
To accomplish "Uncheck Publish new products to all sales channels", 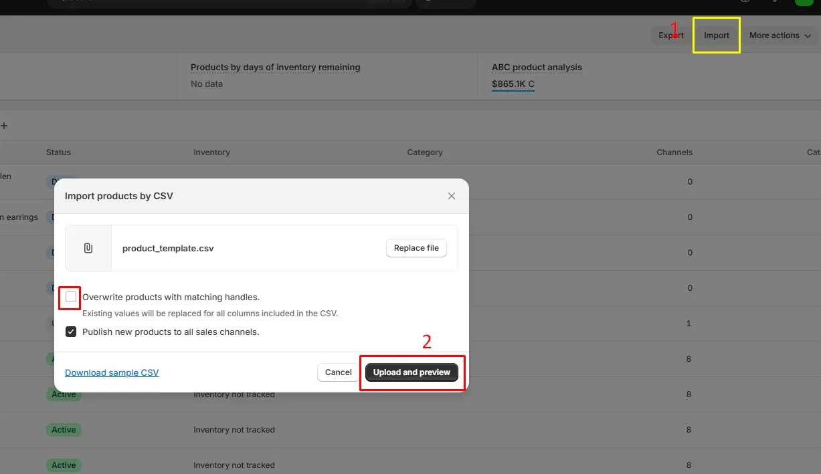I will [x=70, y=332].
